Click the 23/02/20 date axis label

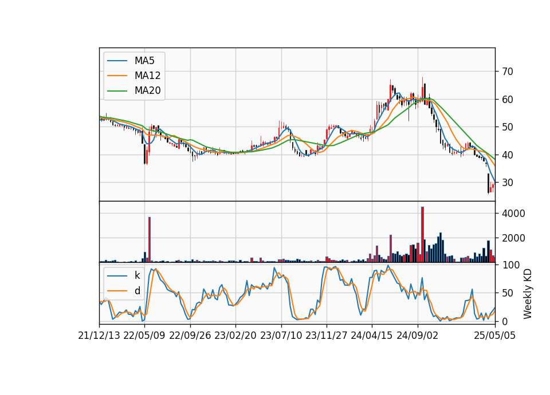[x=235, y=336]
